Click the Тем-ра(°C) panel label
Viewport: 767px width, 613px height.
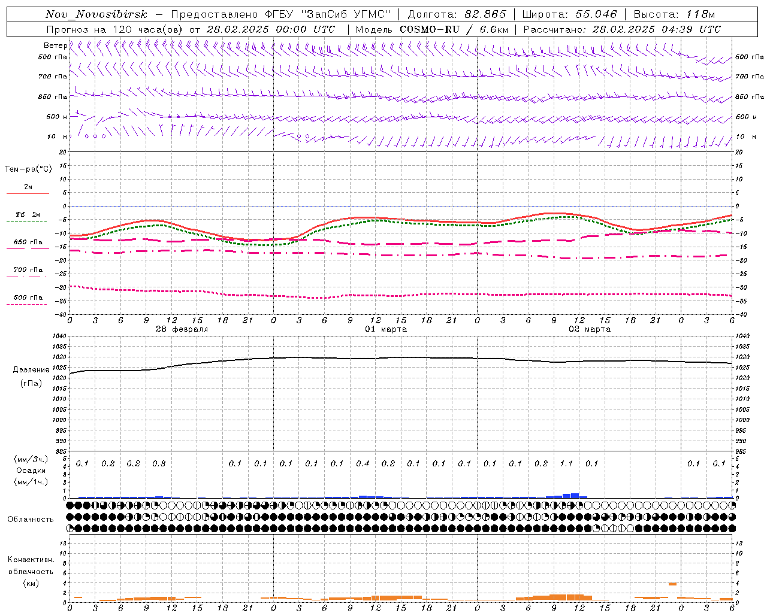(28, 169)
